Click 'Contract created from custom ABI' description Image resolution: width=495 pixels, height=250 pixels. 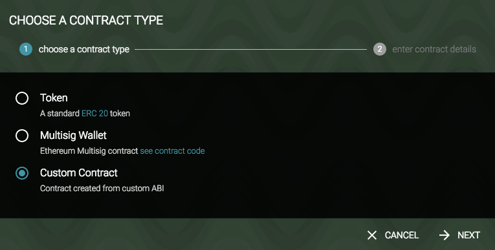[x=102, y=189]
